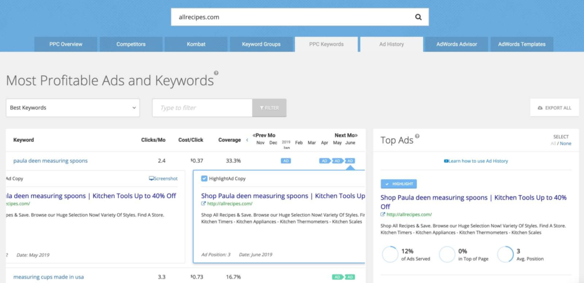Click the left chevron before month columns

247,140
